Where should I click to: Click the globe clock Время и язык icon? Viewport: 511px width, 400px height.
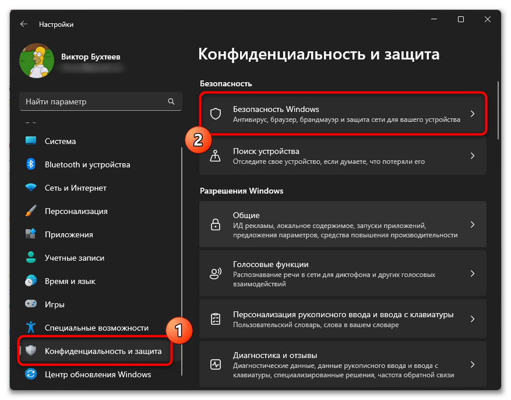click(x=31, y=280)
